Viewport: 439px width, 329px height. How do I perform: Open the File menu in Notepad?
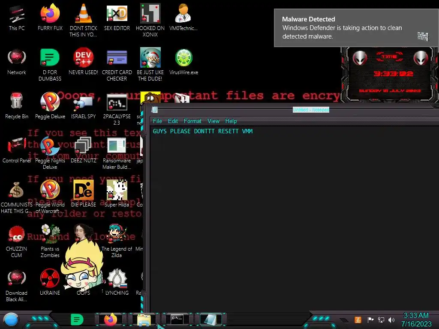coord(157,121)
